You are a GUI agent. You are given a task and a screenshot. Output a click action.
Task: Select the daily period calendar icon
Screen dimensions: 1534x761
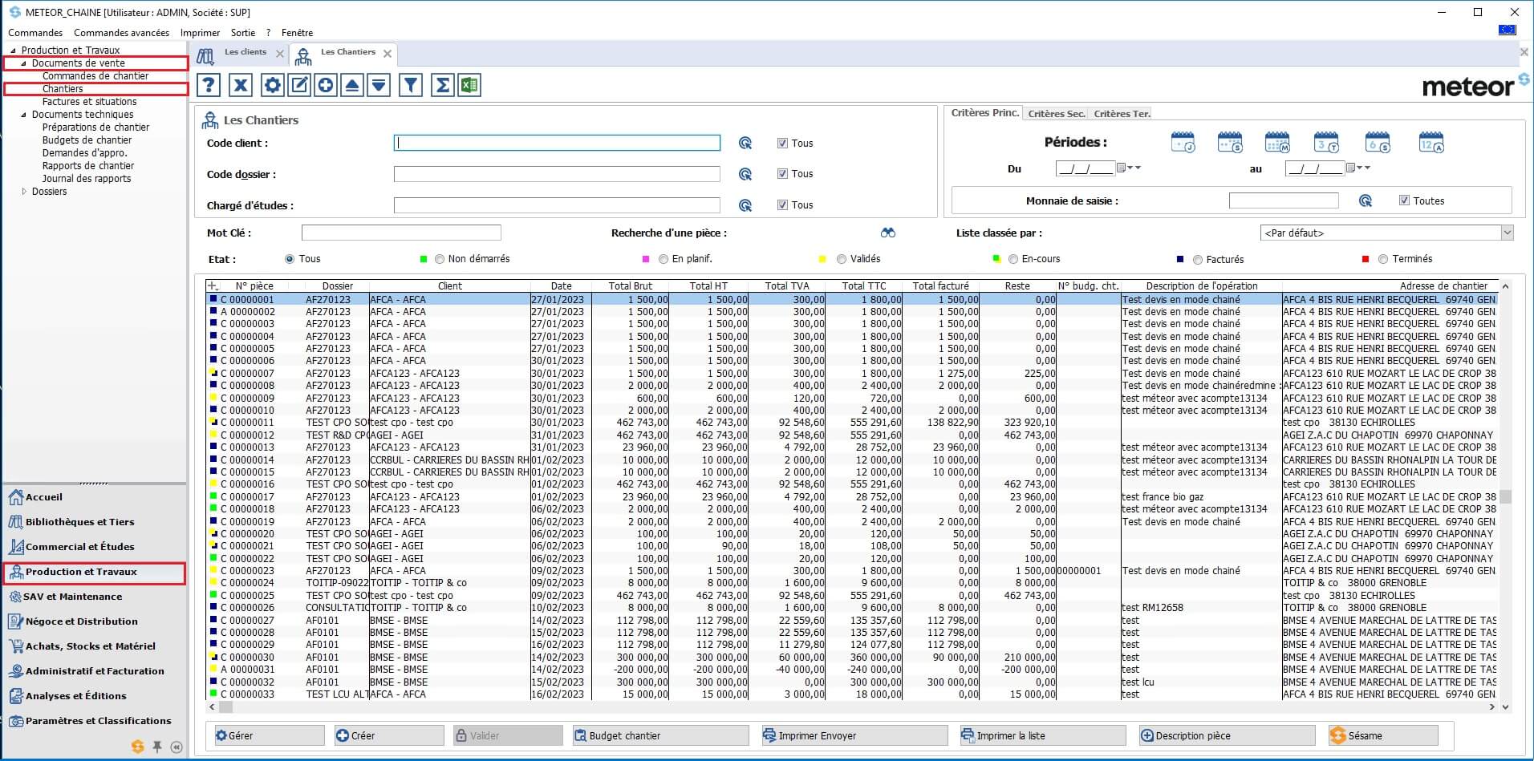click(1183, 143)
